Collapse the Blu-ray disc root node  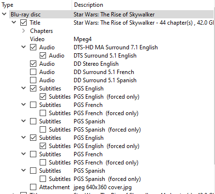coord(4,14)
